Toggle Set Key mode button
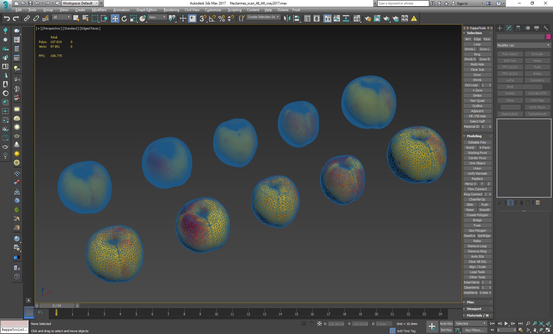Image resolution: width=553 pixels, height=334 pixels. 446,330
